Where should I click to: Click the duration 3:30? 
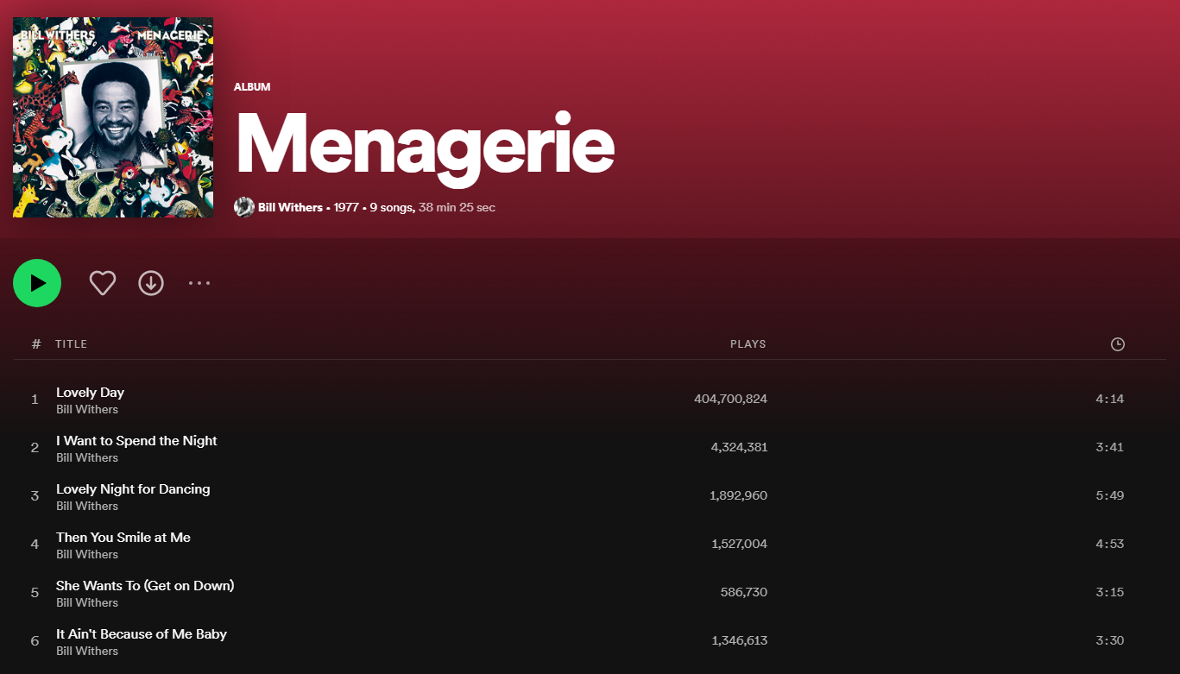[1110, 641]
